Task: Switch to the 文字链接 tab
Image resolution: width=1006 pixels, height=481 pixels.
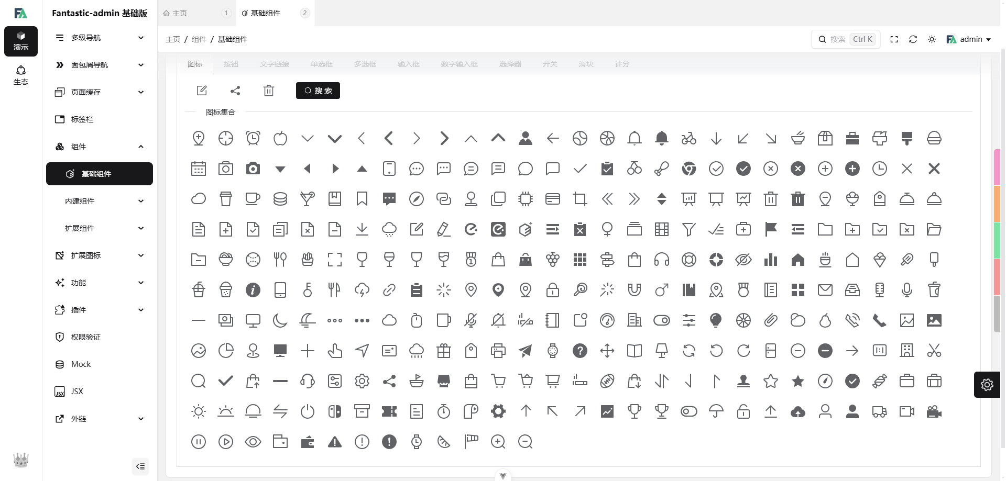Action: click(x=275, y=64)
